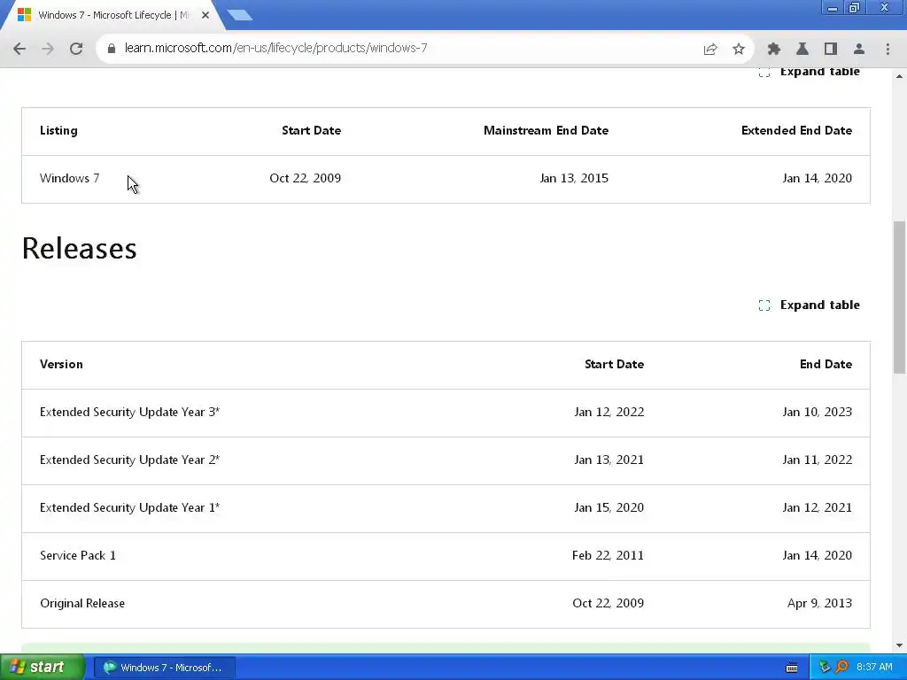Select the Windows 7 listing cell

(69, 178)
